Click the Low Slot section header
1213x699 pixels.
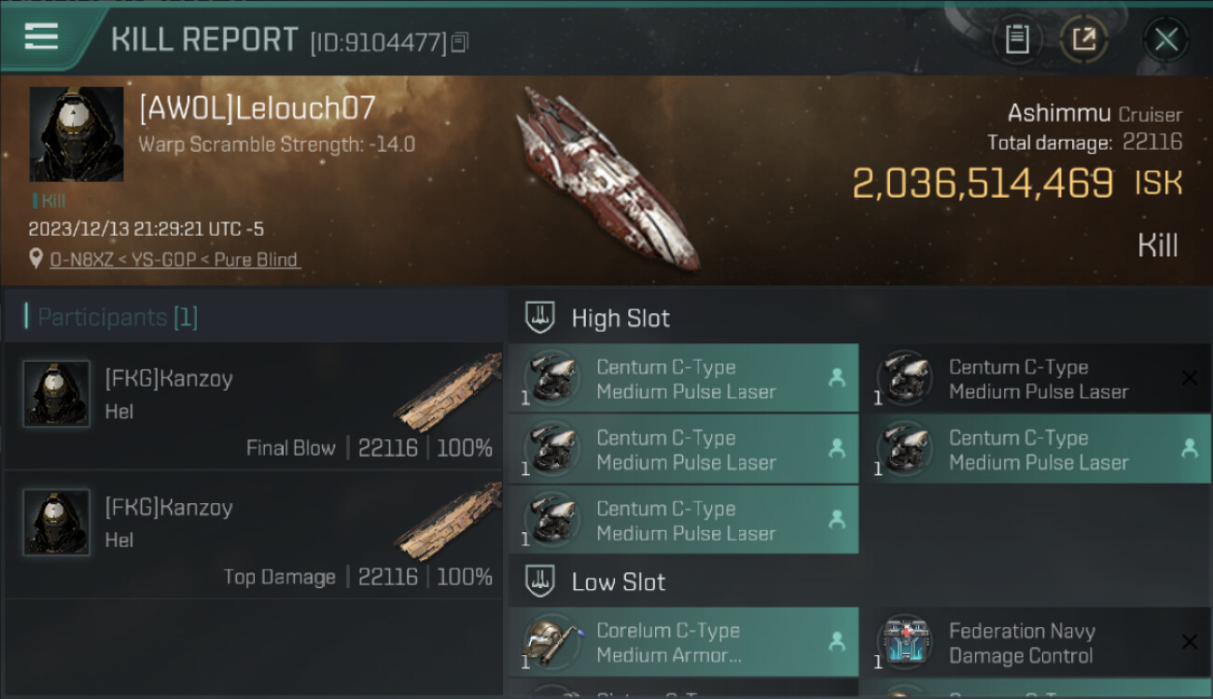pos(618,582)
